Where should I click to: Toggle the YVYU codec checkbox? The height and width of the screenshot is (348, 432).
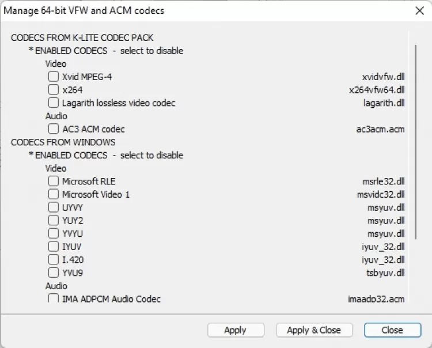coord(54,233)
